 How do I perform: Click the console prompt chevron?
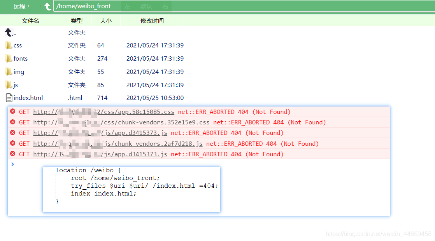tap(12, 164)
